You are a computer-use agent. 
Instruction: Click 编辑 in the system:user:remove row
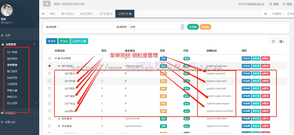(246, 96)
